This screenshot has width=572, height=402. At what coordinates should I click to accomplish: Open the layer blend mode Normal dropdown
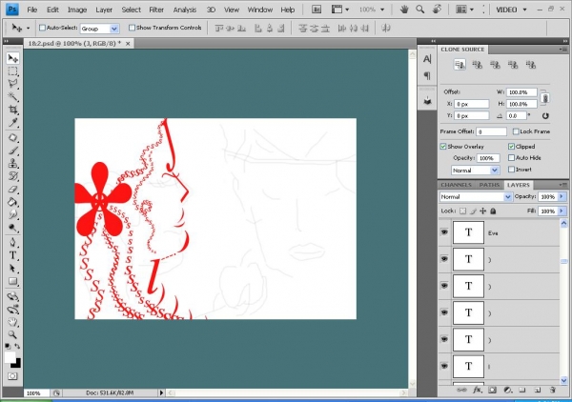(x=476, y=197)
